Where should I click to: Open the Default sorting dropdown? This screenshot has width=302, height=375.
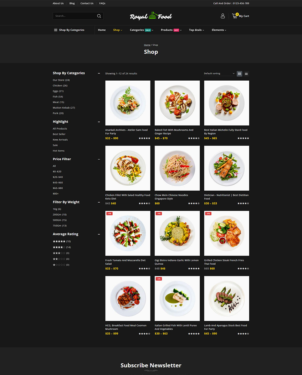point(219,73)
